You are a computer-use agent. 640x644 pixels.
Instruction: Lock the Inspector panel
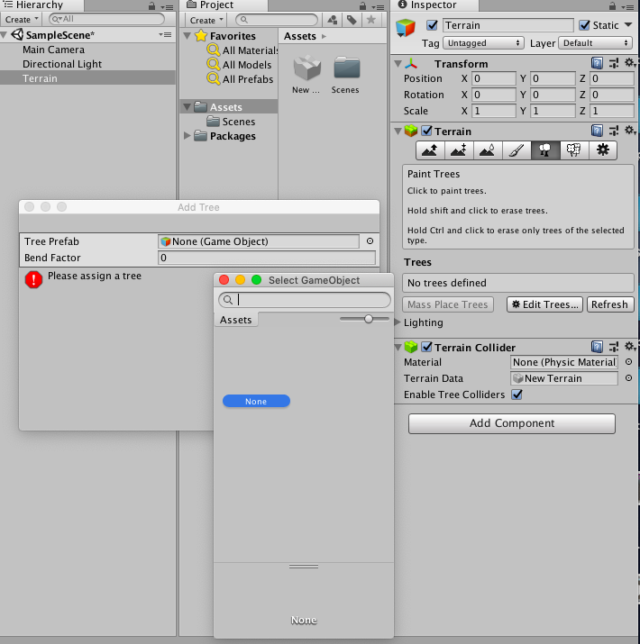(612, 5)
